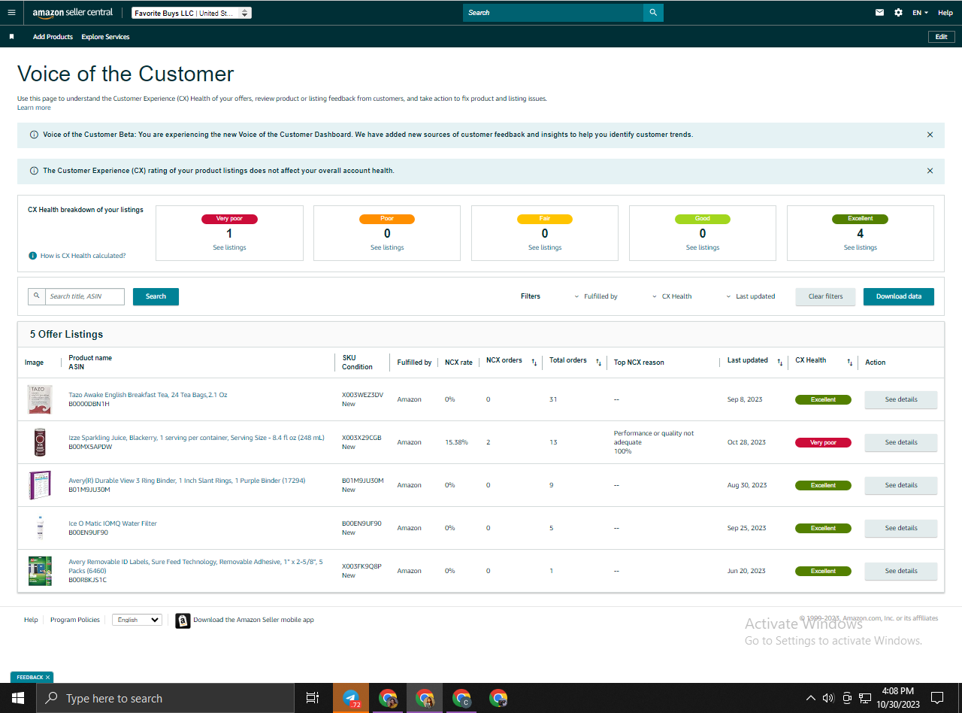Screen dimensions: 962x713
Task: Click Download data button
Action: click(899, 296)
